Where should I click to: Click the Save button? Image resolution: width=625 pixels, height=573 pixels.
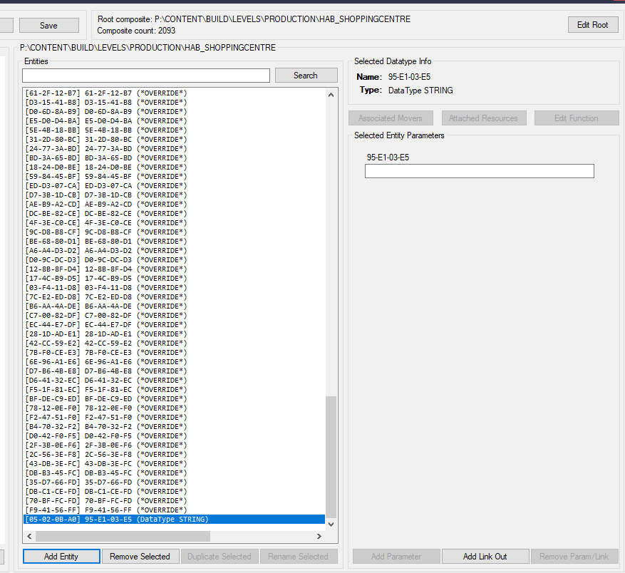48,25
